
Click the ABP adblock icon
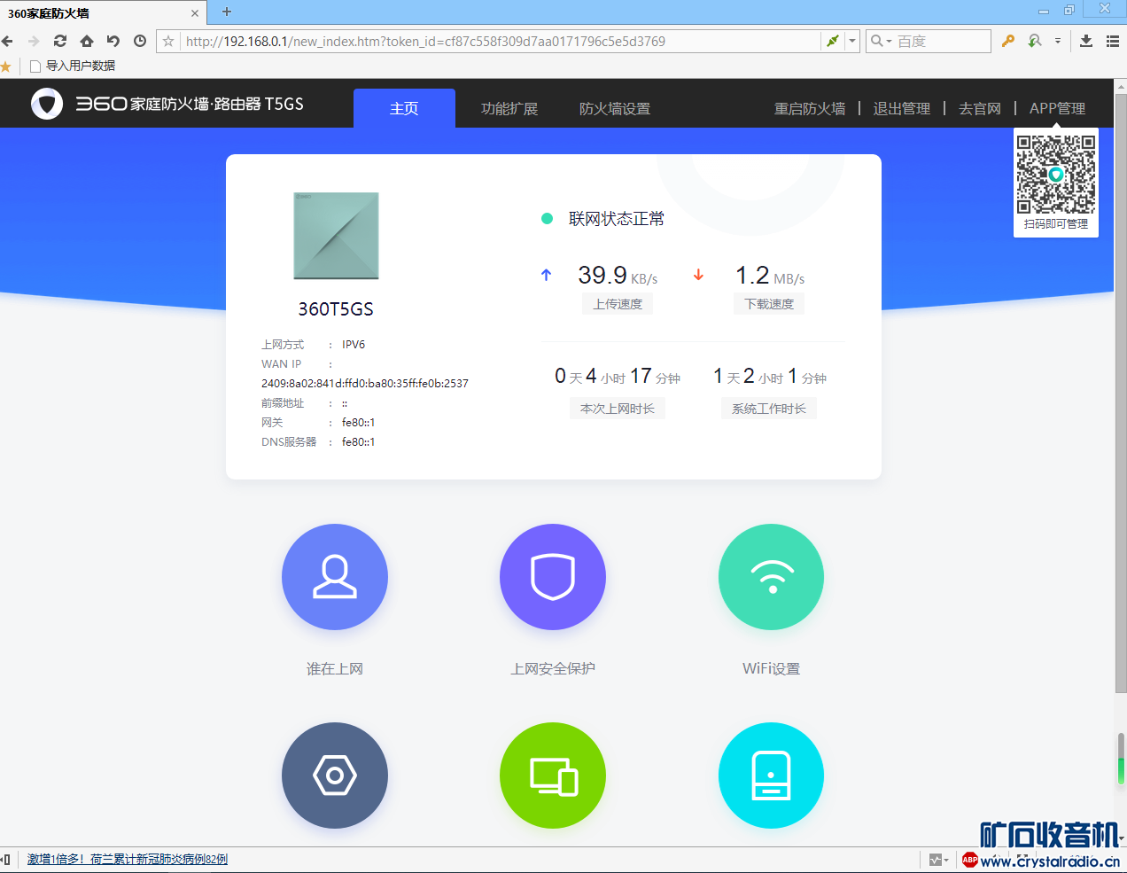pos(970,860)
